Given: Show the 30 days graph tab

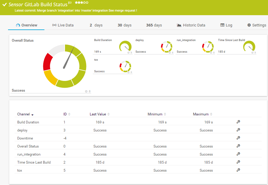Looking at the screenshot, I should [124, 25].
